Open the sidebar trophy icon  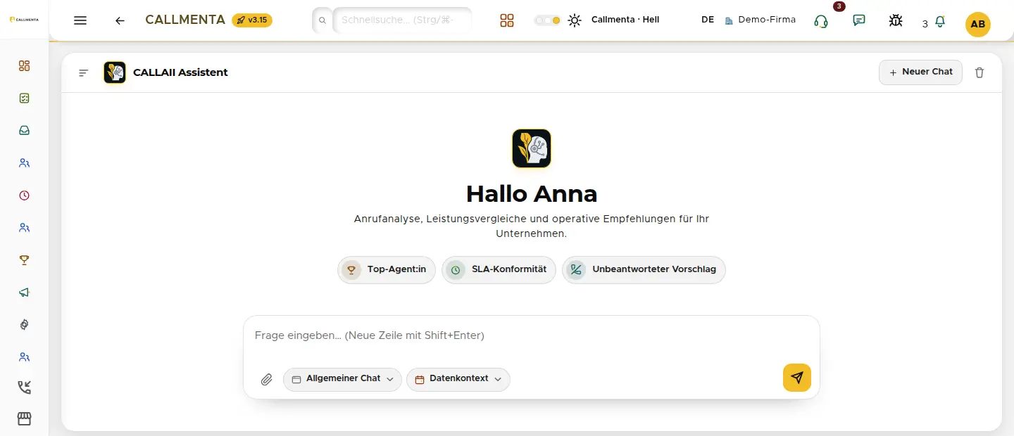tap(25, 260)
